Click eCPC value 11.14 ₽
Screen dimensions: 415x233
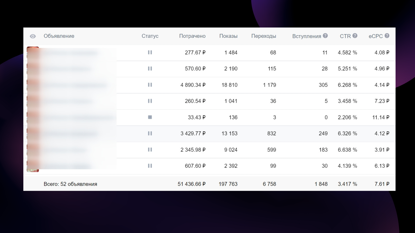point(381,117)
